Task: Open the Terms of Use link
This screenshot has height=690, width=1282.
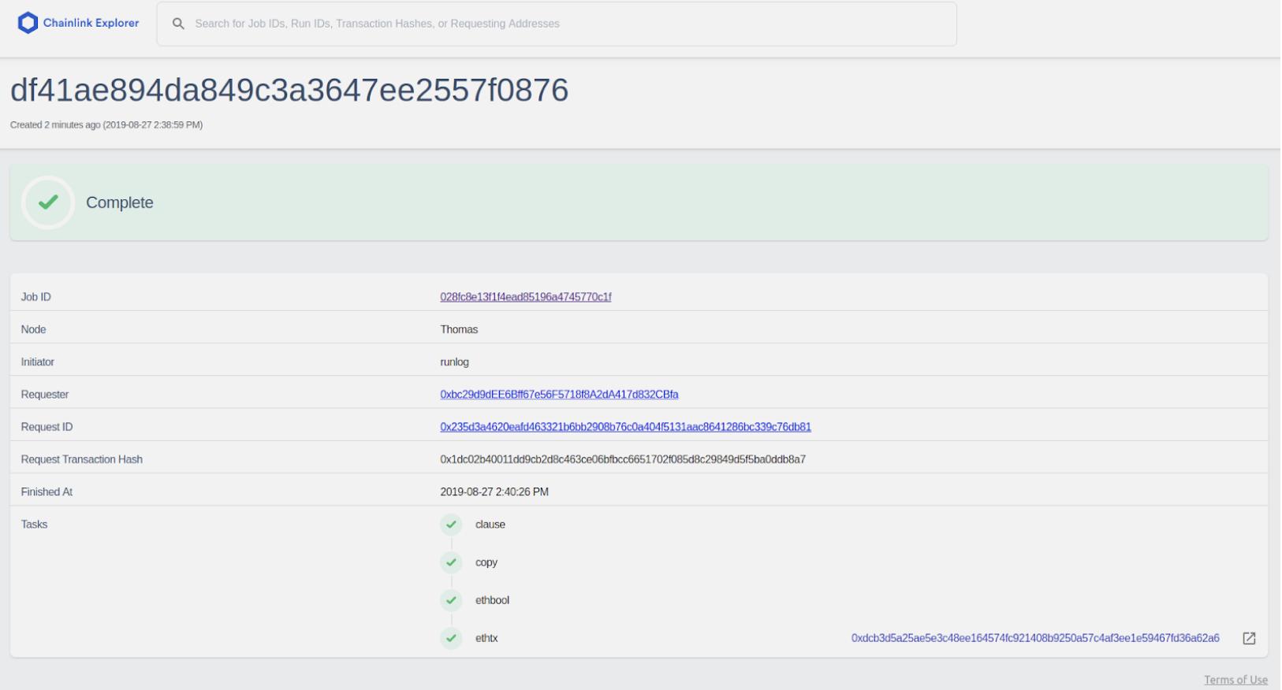Action: [1235, 680]
